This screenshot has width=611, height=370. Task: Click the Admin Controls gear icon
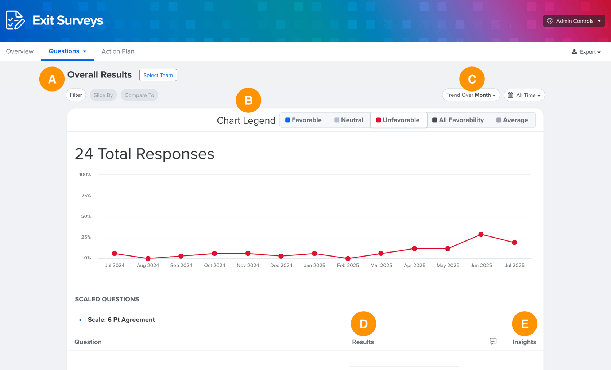550,21
